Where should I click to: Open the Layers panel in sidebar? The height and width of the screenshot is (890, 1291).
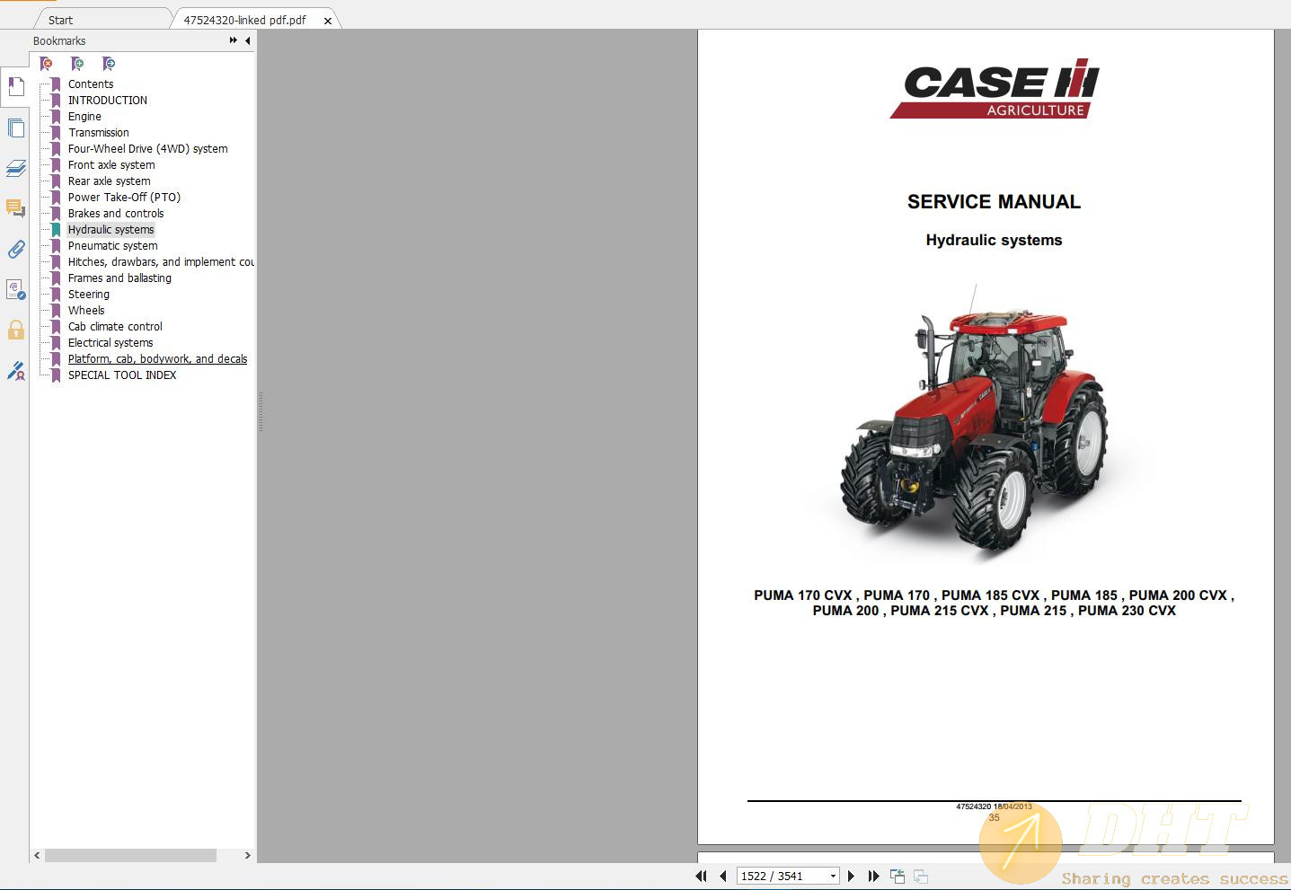click(15, 168)
